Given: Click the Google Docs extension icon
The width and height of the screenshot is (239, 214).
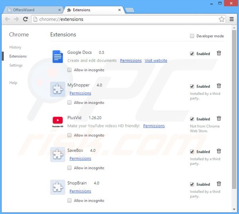Looking at the screenshot, I should (x=58, y=56).
